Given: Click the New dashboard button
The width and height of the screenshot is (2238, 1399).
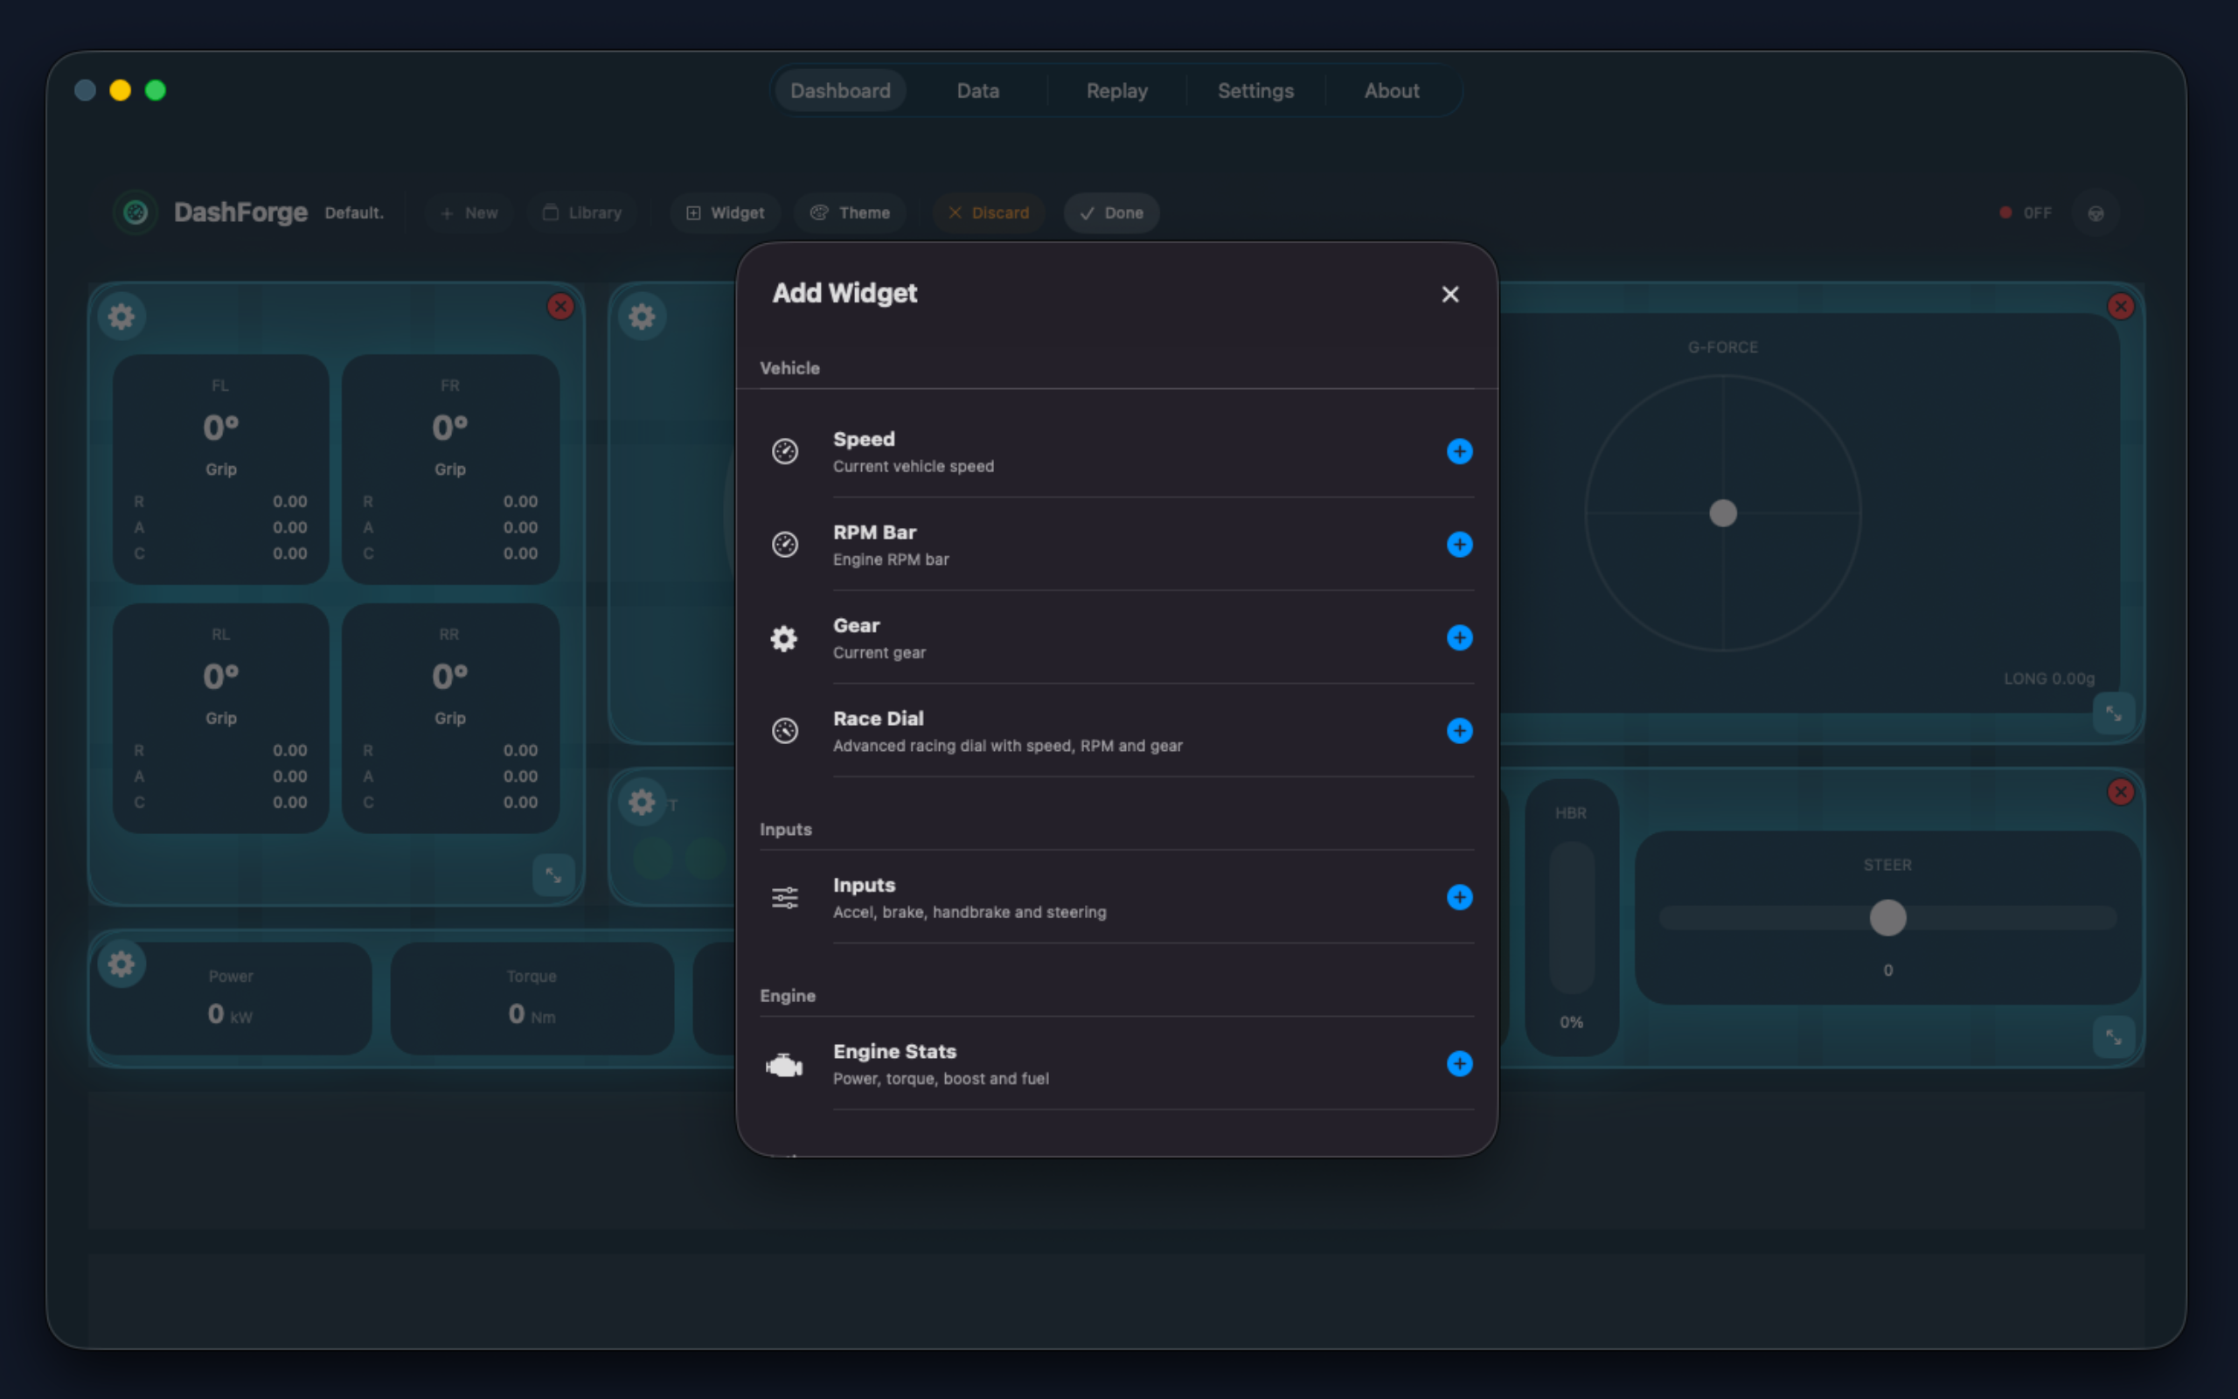Looking at the screenshot, I should tap(469, 212).
